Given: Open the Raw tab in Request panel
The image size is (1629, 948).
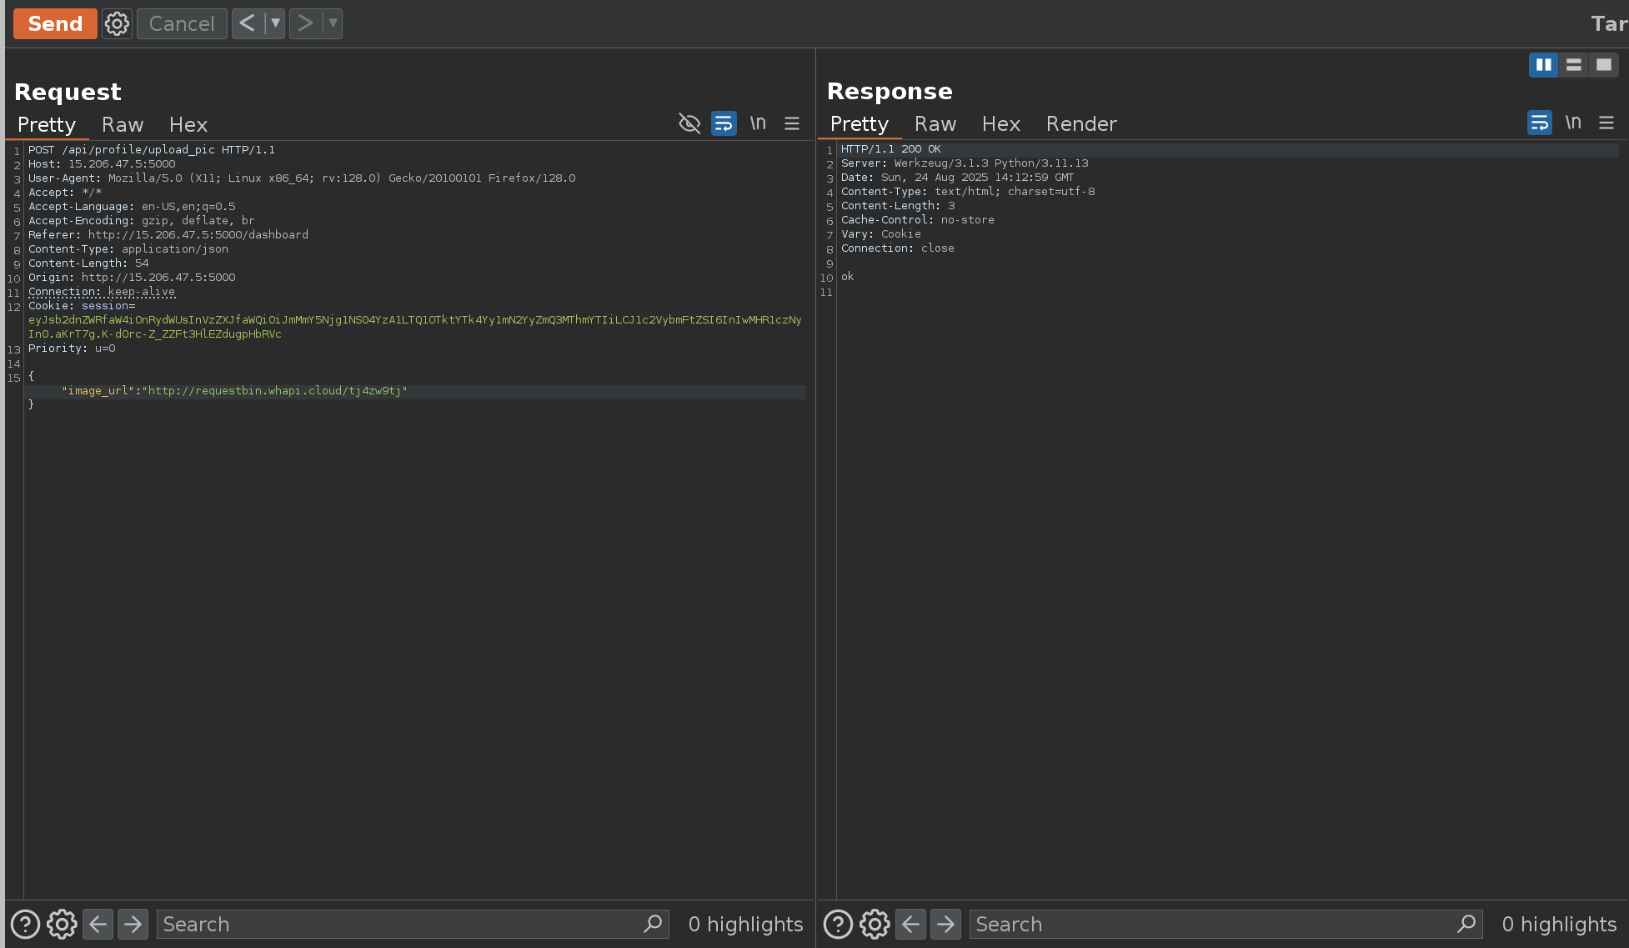Looking at the screenshot, I should 123,124.
